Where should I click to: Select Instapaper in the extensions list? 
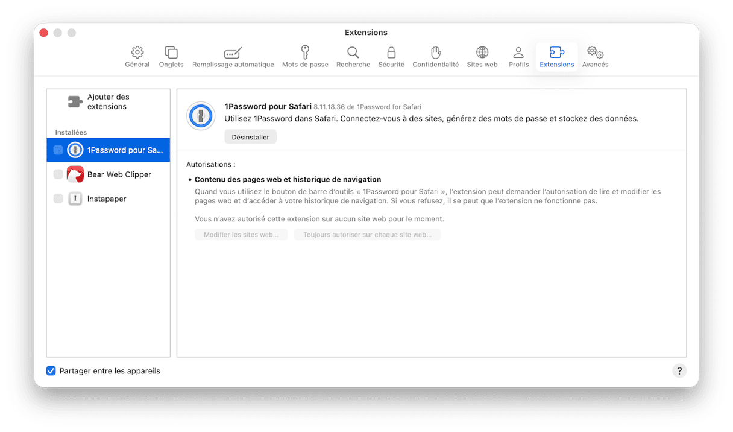107,199
